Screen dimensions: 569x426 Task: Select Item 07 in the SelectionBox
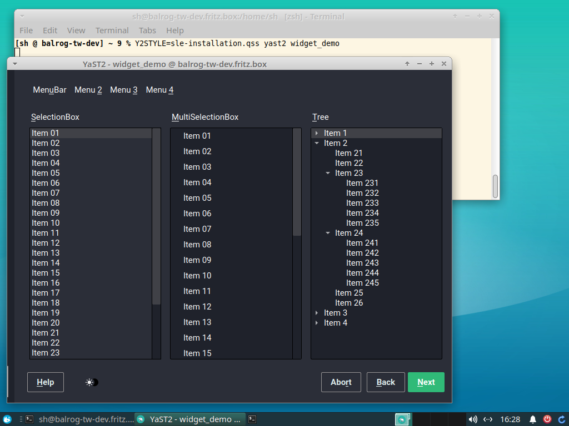(91, 193)
